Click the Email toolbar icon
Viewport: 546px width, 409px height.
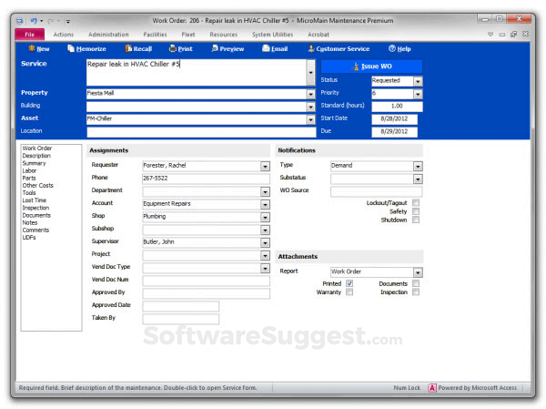[x=266, y=48]
